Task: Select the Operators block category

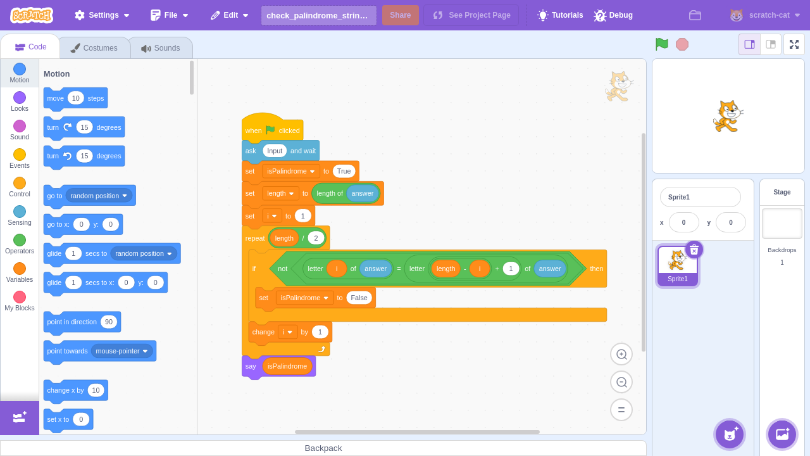Action: pyautogui.click(x=20, y=244)
